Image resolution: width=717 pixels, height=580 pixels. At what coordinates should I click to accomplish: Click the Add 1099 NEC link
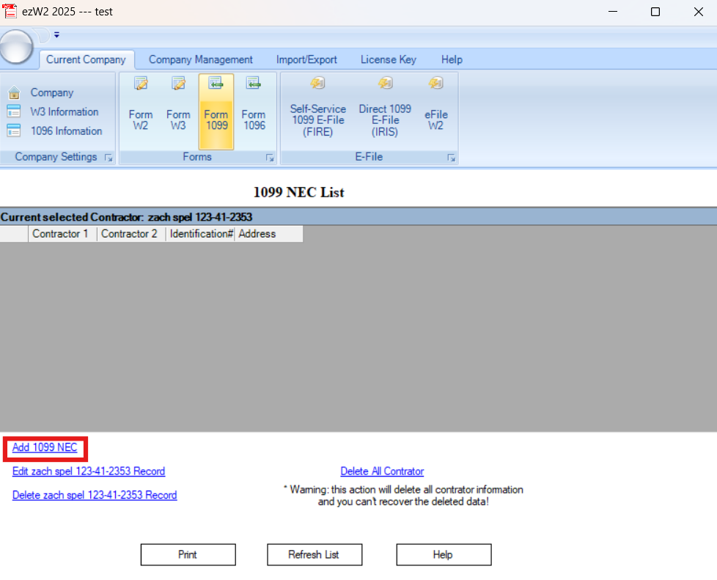click(x=45, y=448)
